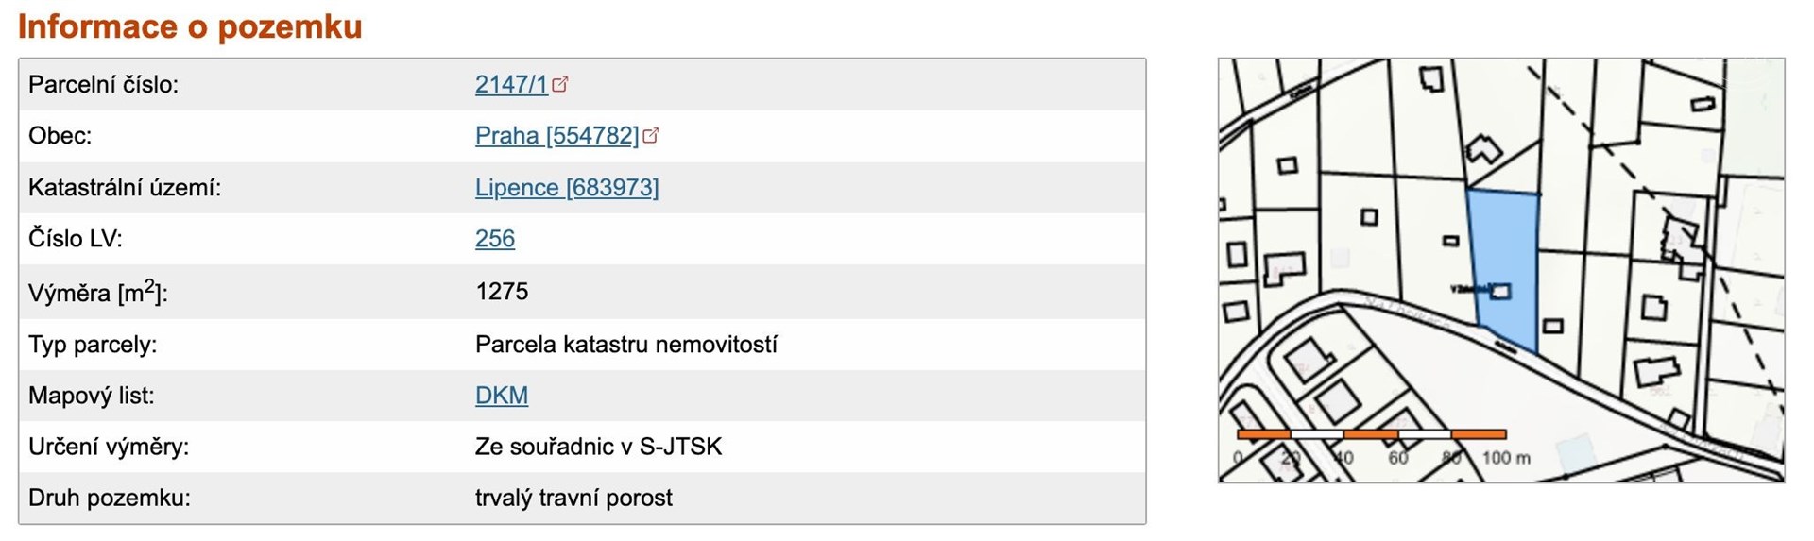The width and height of the screenshot is (1814, 541).
Task: Click external link icon next to Praha
Action: point(650,135)
